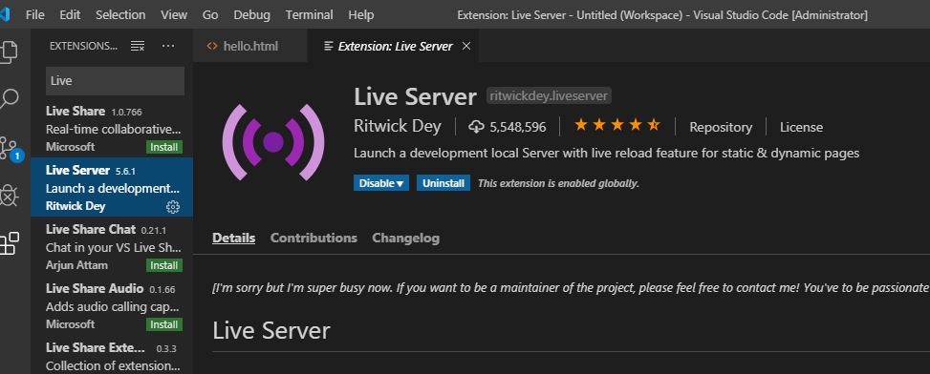The width and height of the screenshot is (930, 374).
Task: Click the extensions search field containing Live
Action: click(x=115, y=81)
